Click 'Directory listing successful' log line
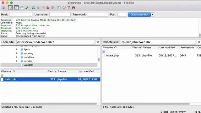201x113 pixels. point(31,33)
